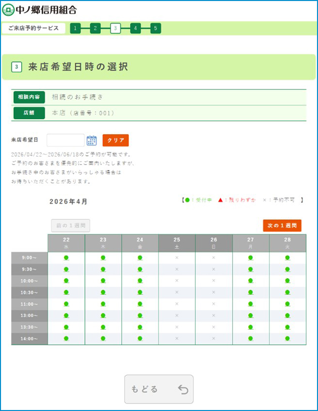318x411 pixels.
Task: Click the 相続のお手続き consultation text
Action: 78,97
